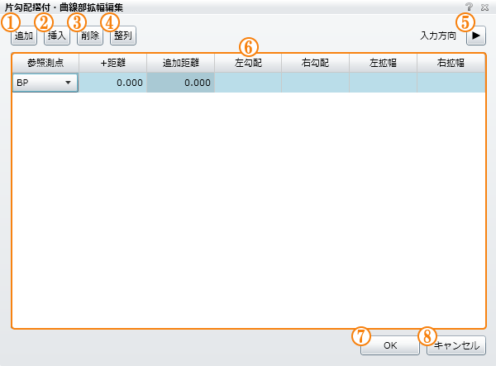496x366 pixels.
Task: Select the 追加距離 cell showing 0.000
Action: pos(180,83)
